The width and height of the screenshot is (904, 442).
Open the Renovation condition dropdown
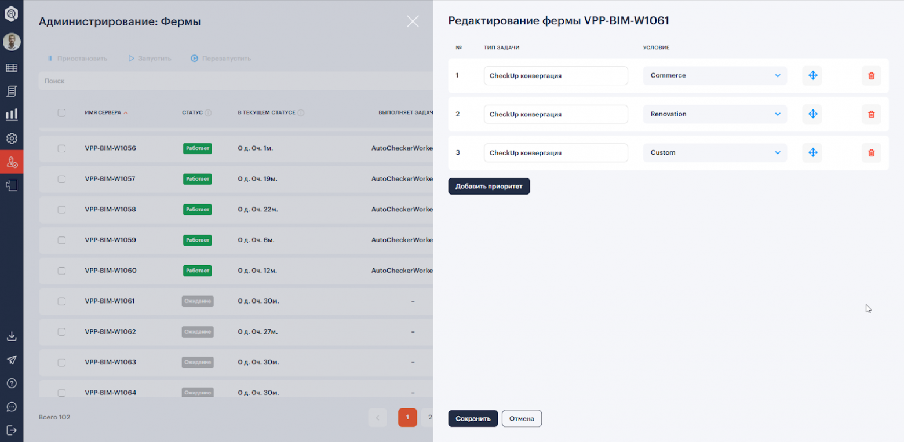pos(715,114)
